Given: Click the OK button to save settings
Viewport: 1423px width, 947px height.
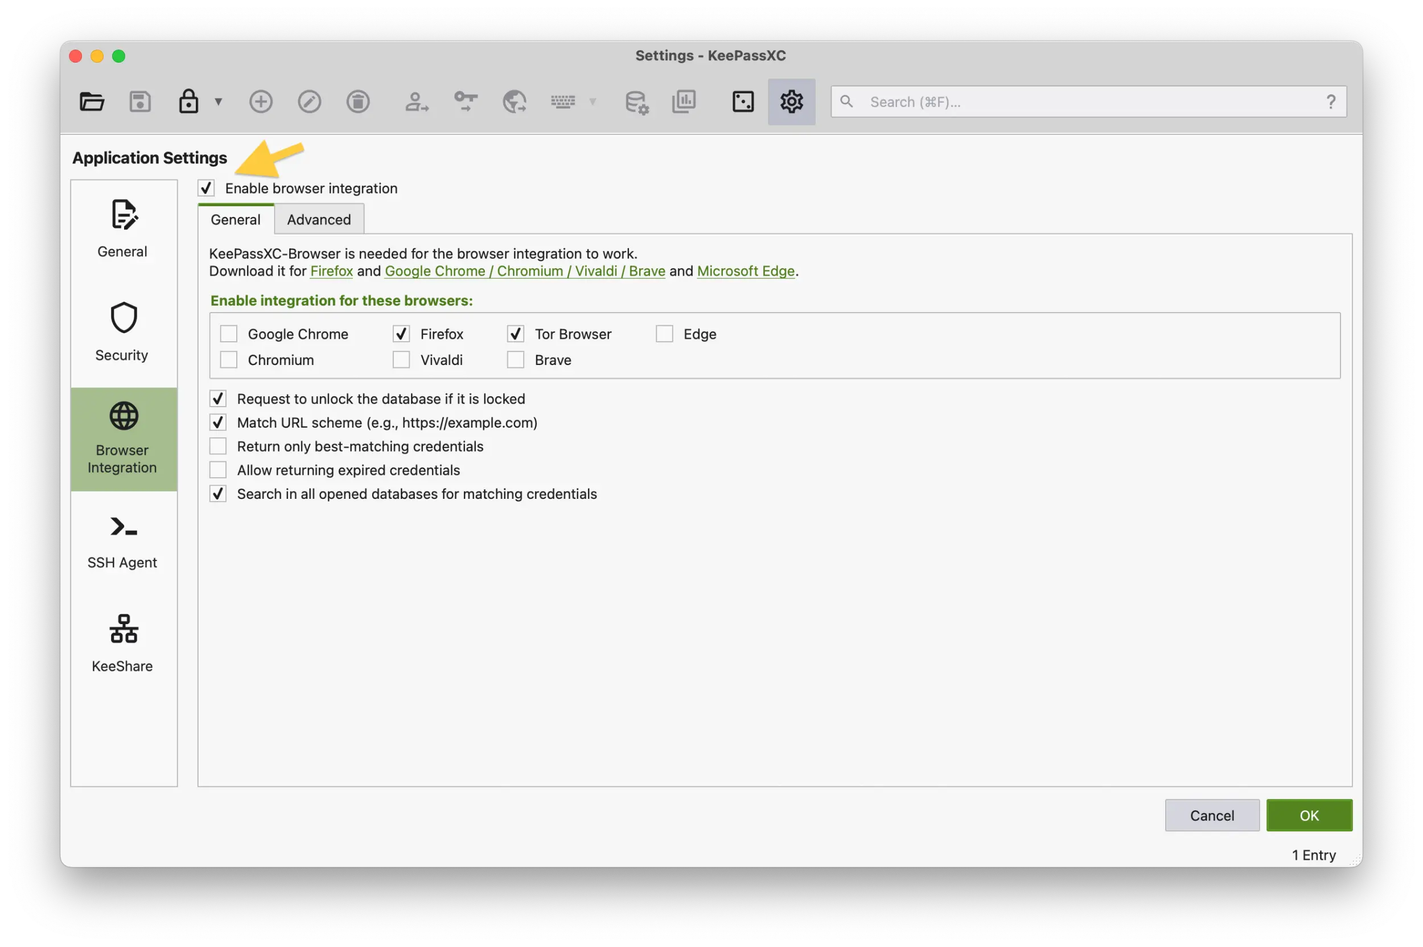Looking at the screenshot, I should [x=1309, y=815].
